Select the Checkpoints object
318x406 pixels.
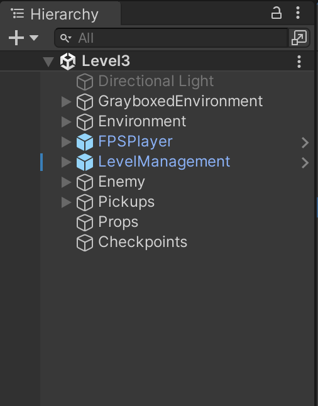[143, 243]
